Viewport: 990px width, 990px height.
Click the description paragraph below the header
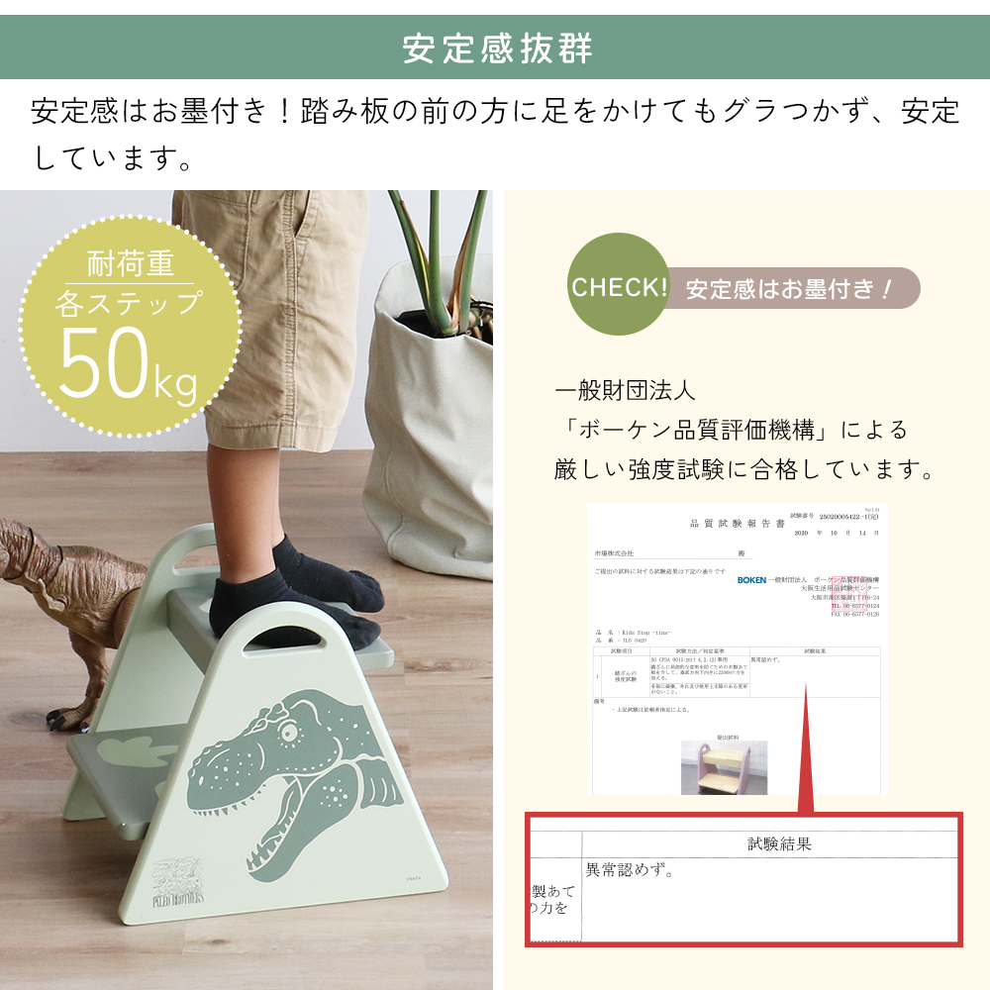pyautogui.click(x=495, y=134)
